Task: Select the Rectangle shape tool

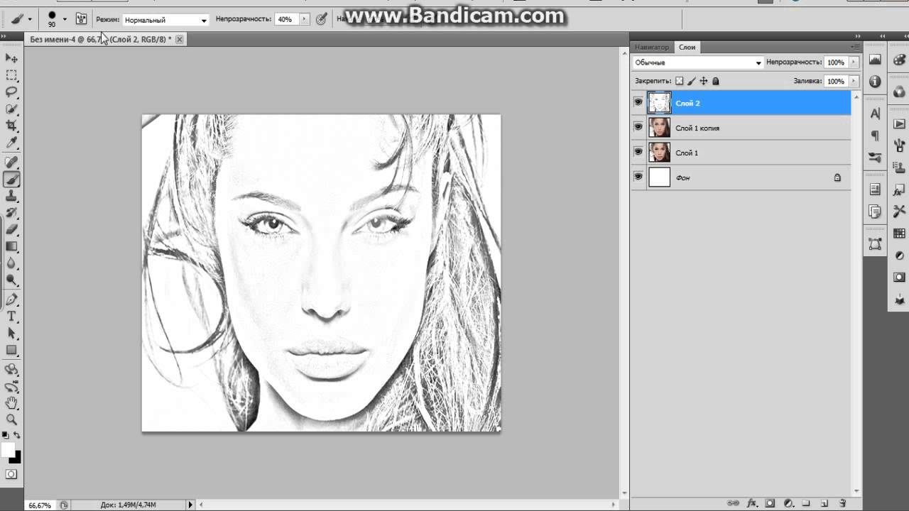Action: pos(11,351)
